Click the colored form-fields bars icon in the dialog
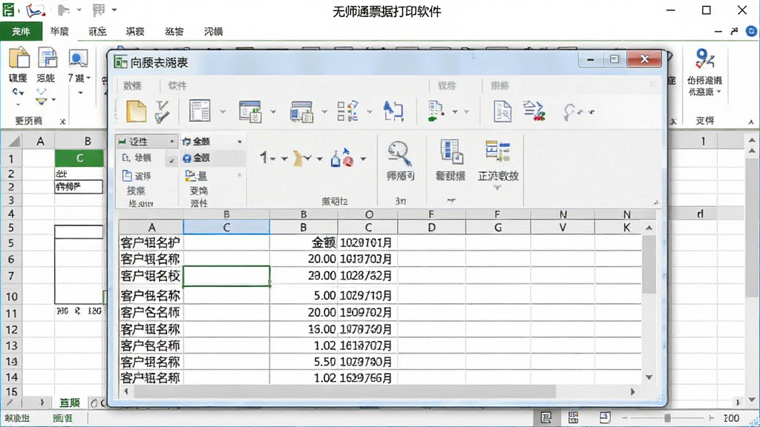This screenshot has width=760, height=427. tap(497, 151)
